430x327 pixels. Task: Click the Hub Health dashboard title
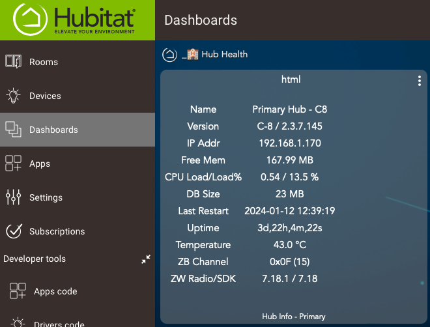[224, 55]
